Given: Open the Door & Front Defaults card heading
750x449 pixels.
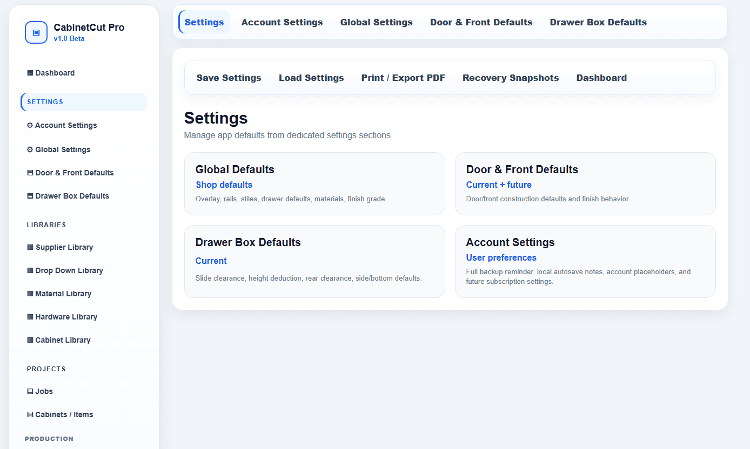Looking at the screenshot, I should 522,169.
